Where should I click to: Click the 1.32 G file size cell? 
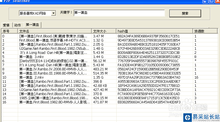[98, 40]
